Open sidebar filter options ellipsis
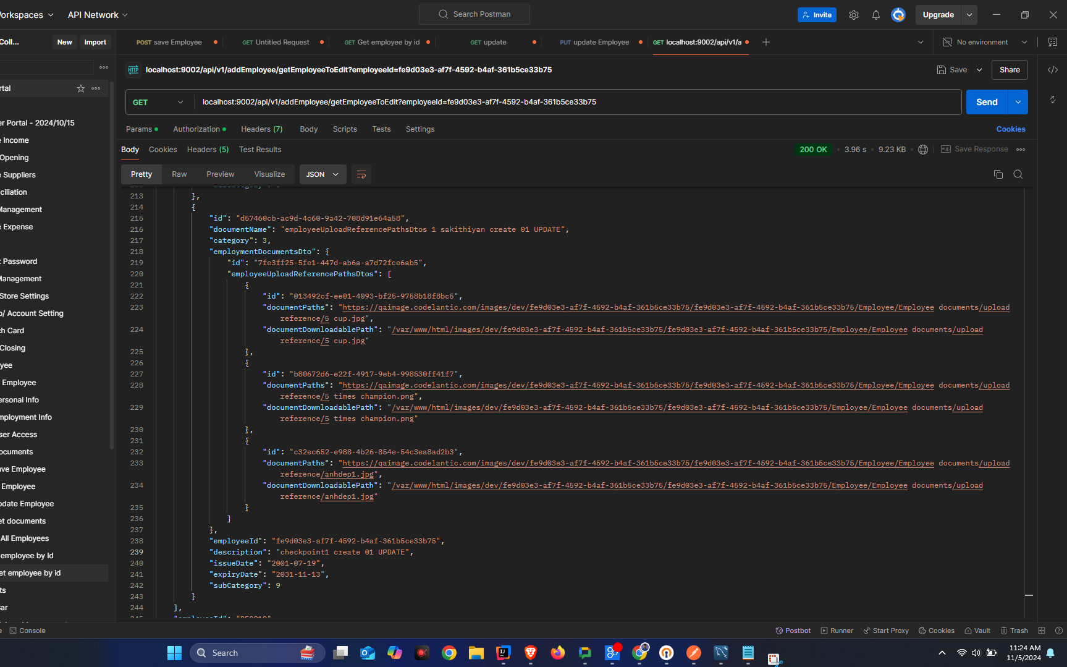The width and height of the screenshot is (1067, 667). pyautogui.click(x=104, y=67)
